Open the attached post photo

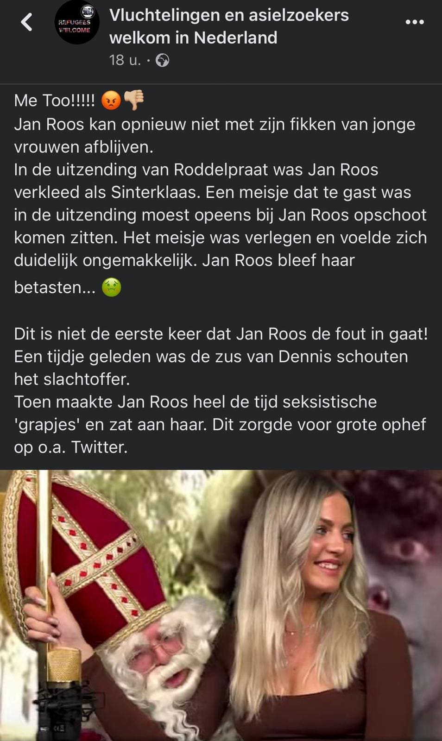click(x=221, y=605)
